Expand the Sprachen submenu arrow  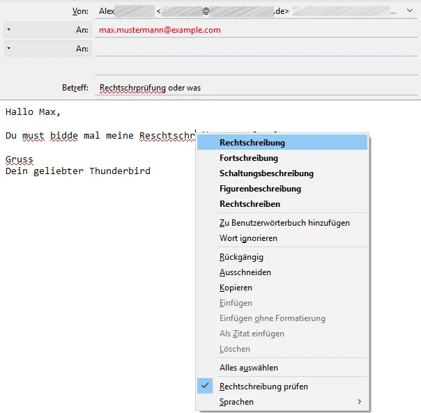[359, 401]
